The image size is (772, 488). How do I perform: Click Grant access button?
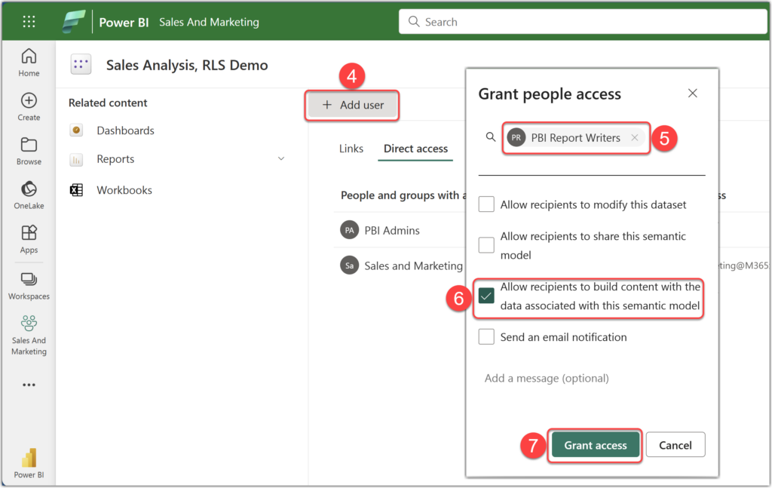click(x=596, y=445)
